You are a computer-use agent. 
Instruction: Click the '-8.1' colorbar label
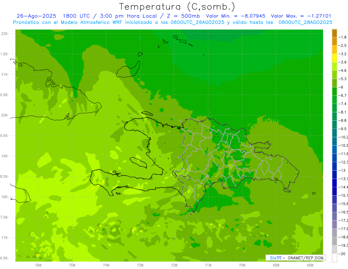point(343,112)
